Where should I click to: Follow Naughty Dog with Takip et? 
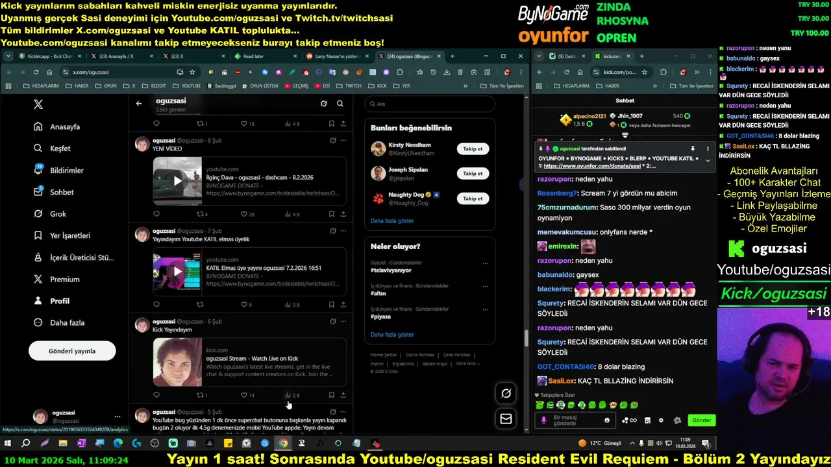point(473,198)
